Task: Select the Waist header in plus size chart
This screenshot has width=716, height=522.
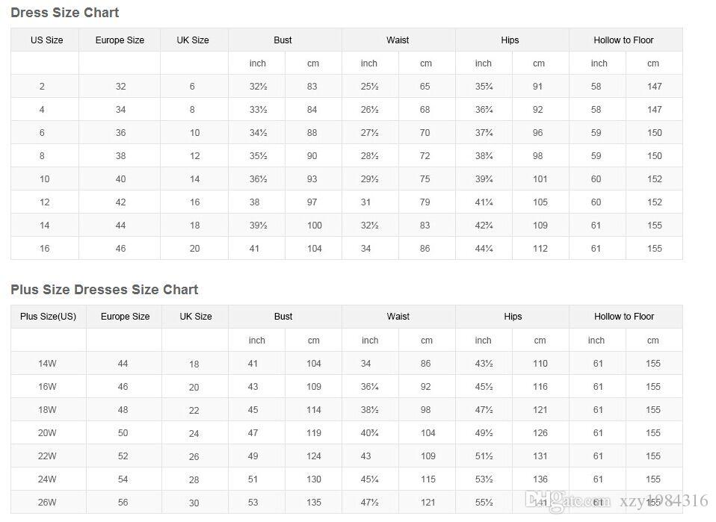Action: (x=398, y=316)
